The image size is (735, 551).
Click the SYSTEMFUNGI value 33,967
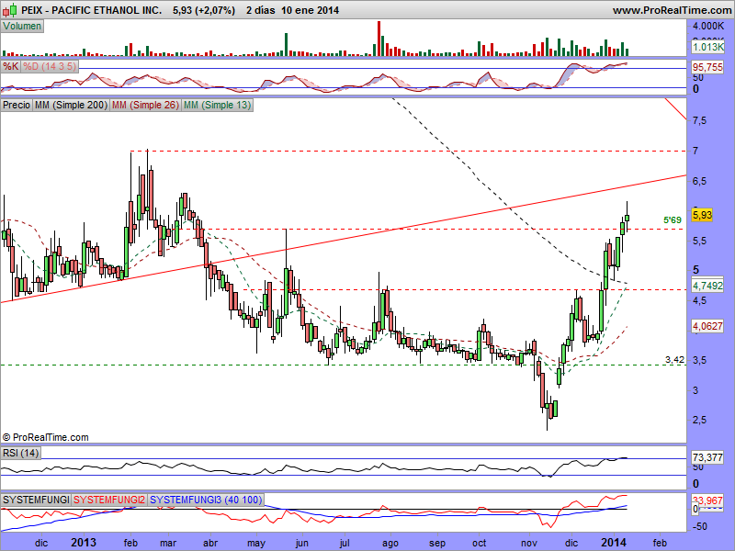point(707,500)
